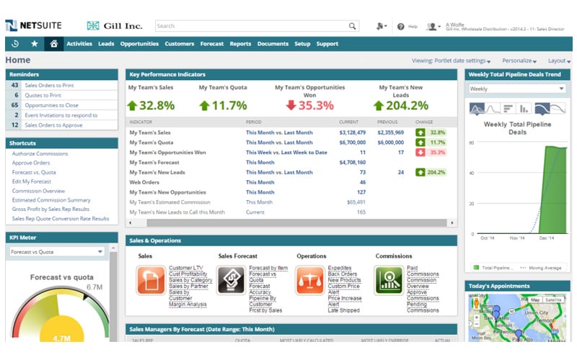Go to Home via house icon
Image resolution: width=577 pixels, height=360 pixels.
click(x=53, y=44)
